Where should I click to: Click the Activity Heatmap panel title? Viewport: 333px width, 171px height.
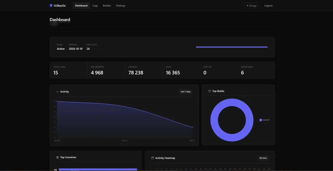click(x=165, y=158)
